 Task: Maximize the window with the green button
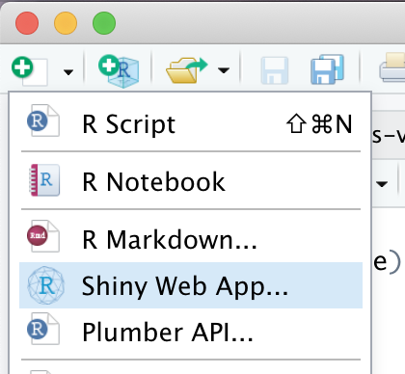coord(104,23)
